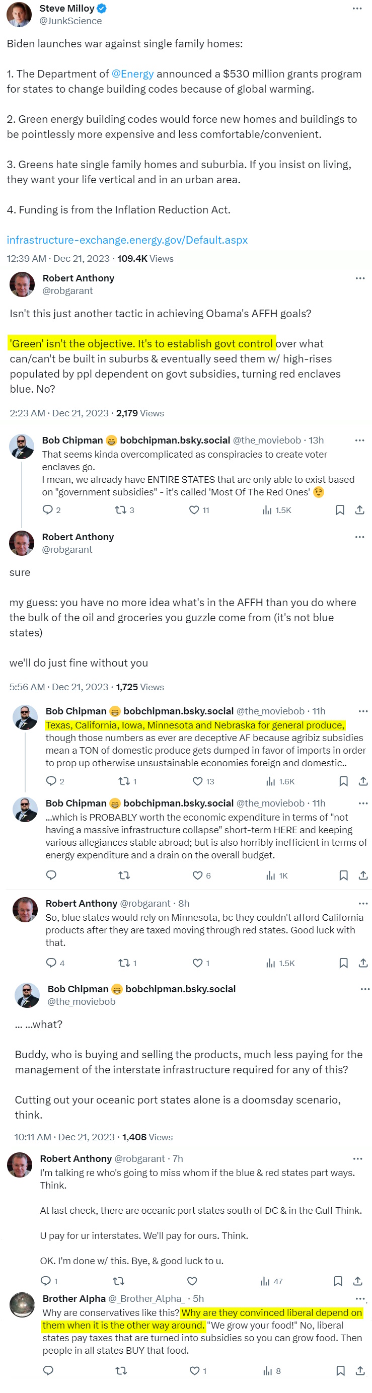Viewport: 372px width, 1393px height.
Task: Click the @Energy mention link
Action: point(132,74)
